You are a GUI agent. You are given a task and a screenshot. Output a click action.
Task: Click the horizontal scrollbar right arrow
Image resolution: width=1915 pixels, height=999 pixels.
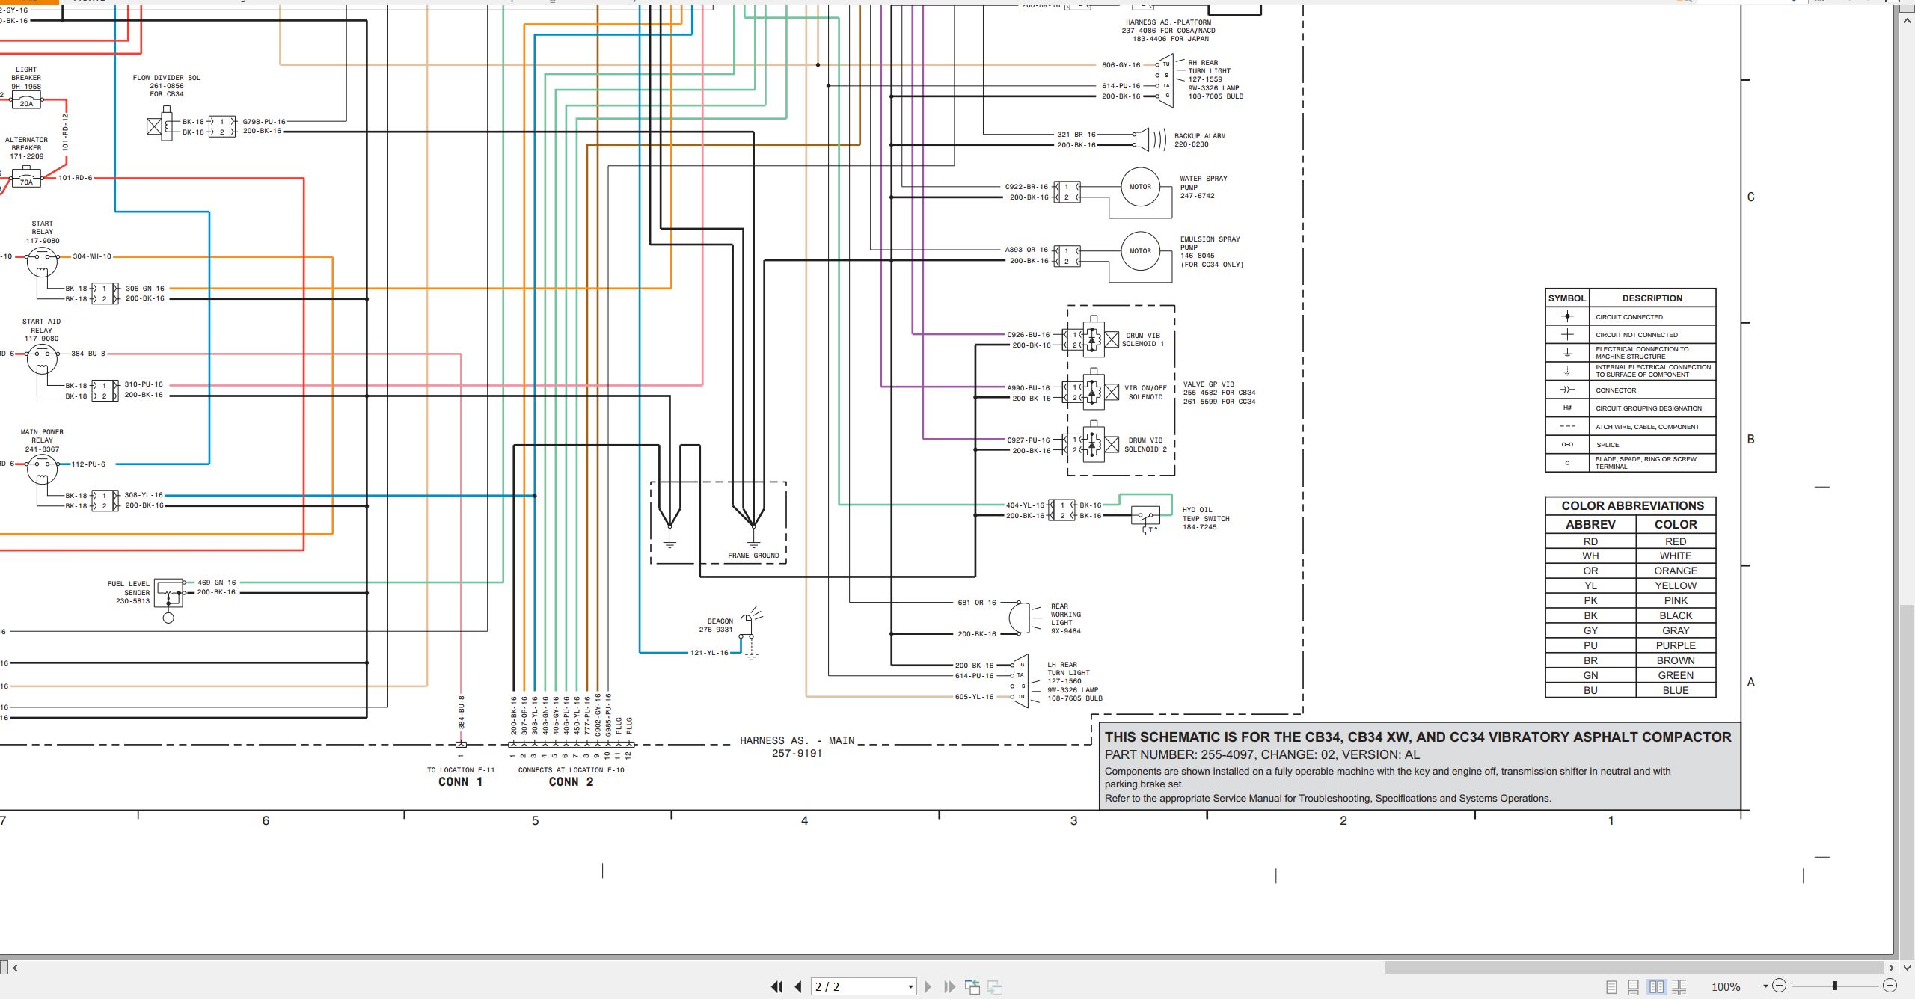point(1891,968)
